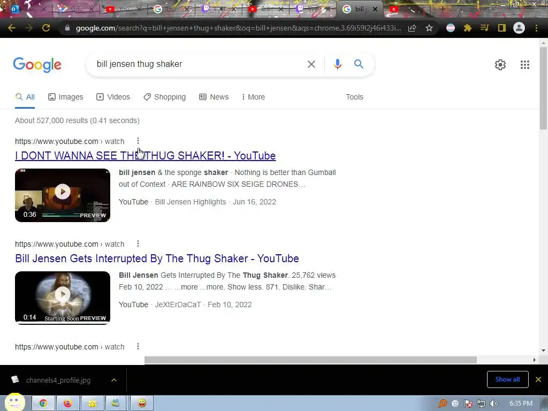The width and height of the screenshot is (548, 411).
Task: Click 'Bill Jensen Highlights' channel text
Action: pos(191,202)
